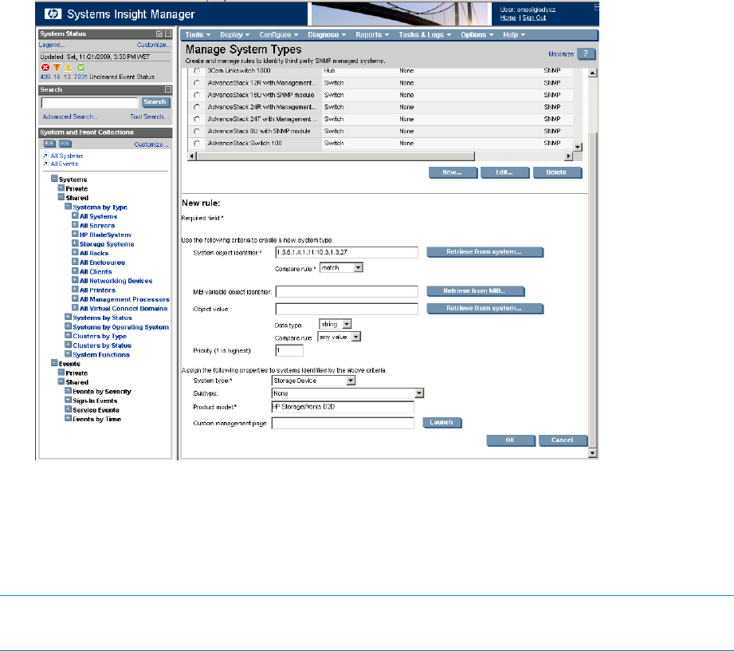
Task: Click OK to save the new rule
Action: point(511,440)
